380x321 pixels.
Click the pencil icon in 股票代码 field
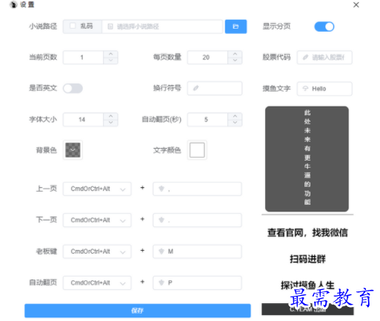point(305,58)
